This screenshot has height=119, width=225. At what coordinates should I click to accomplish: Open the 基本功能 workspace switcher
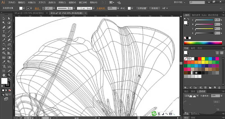[179, 2]
